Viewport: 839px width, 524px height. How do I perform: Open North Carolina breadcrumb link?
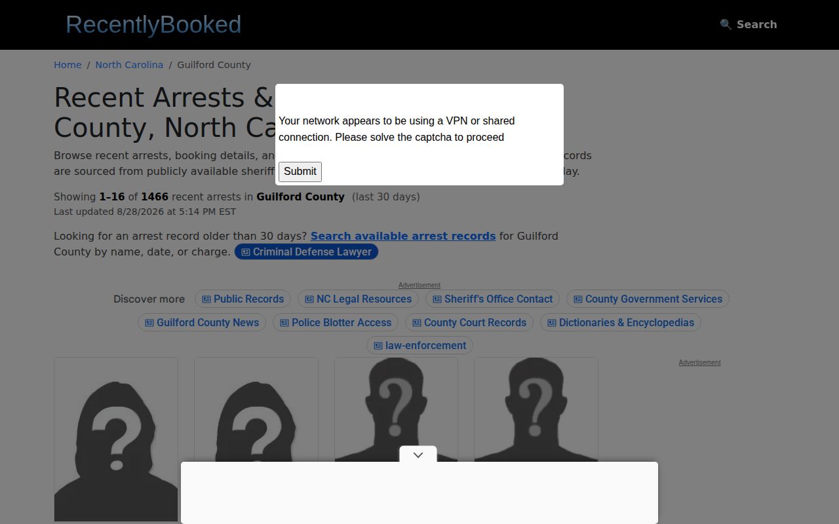coord(129,65)
